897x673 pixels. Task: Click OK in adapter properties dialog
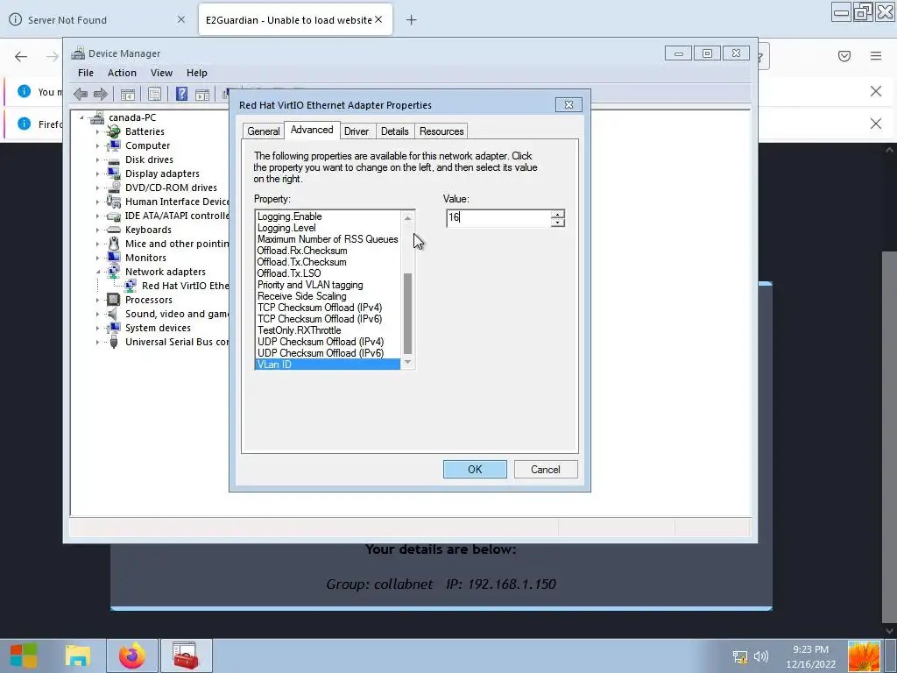pos(475,470)
